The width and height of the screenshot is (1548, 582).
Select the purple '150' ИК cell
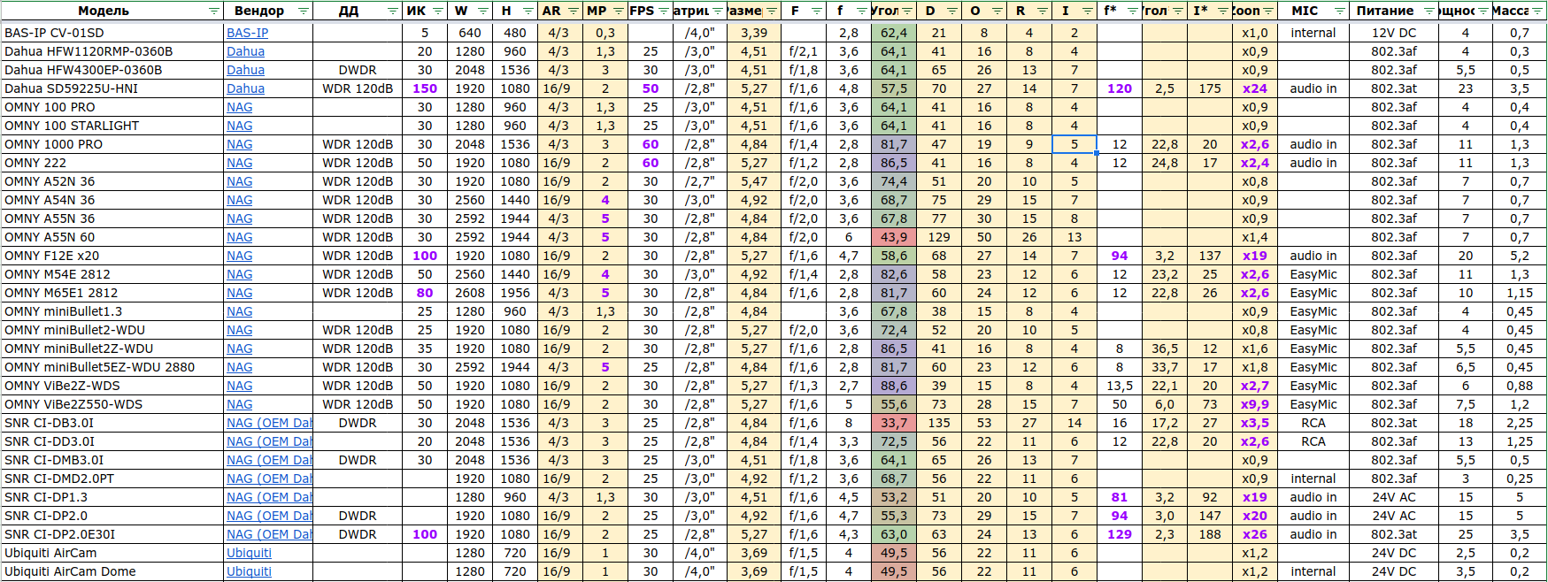[425, 88]
